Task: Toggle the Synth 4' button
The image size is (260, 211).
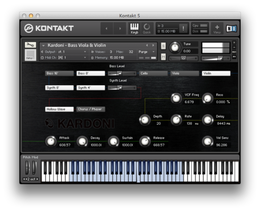Action: [90, 88]
